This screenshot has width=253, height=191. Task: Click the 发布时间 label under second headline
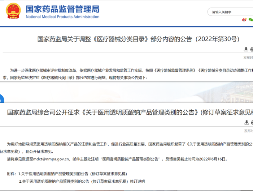pos(248,131)
